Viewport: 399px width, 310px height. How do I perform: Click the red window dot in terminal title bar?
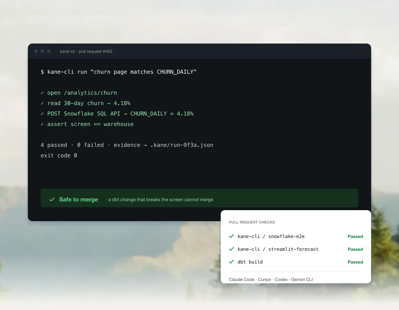(36, 51)
